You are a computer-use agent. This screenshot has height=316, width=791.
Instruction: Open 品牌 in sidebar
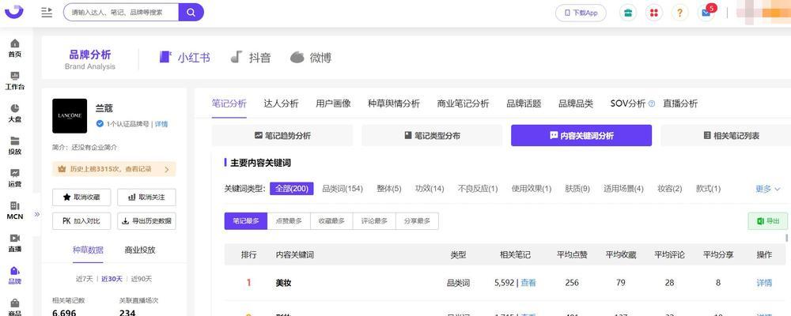click(x=15, y=275)
